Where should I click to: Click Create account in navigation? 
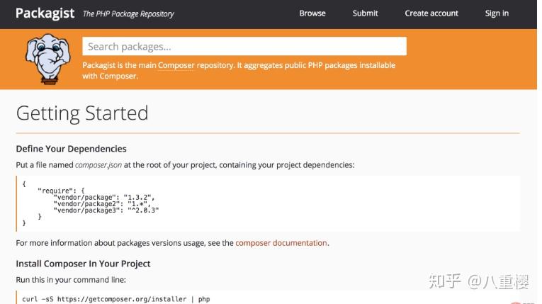[x=431, y=13]
